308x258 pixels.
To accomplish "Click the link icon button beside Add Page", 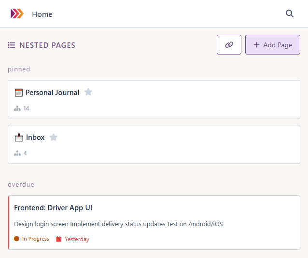I will (229, 45).
